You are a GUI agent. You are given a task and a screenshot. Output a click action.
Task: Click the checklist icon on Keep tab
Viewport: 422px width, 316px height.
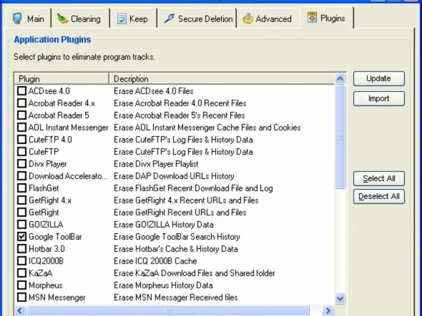tap(122, 19)
